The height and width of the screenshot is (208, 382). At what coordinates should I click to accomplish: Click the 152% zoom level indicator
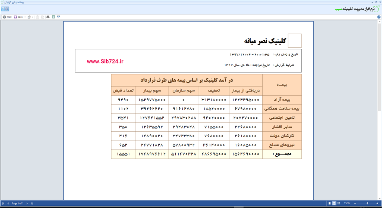(347, 204)
